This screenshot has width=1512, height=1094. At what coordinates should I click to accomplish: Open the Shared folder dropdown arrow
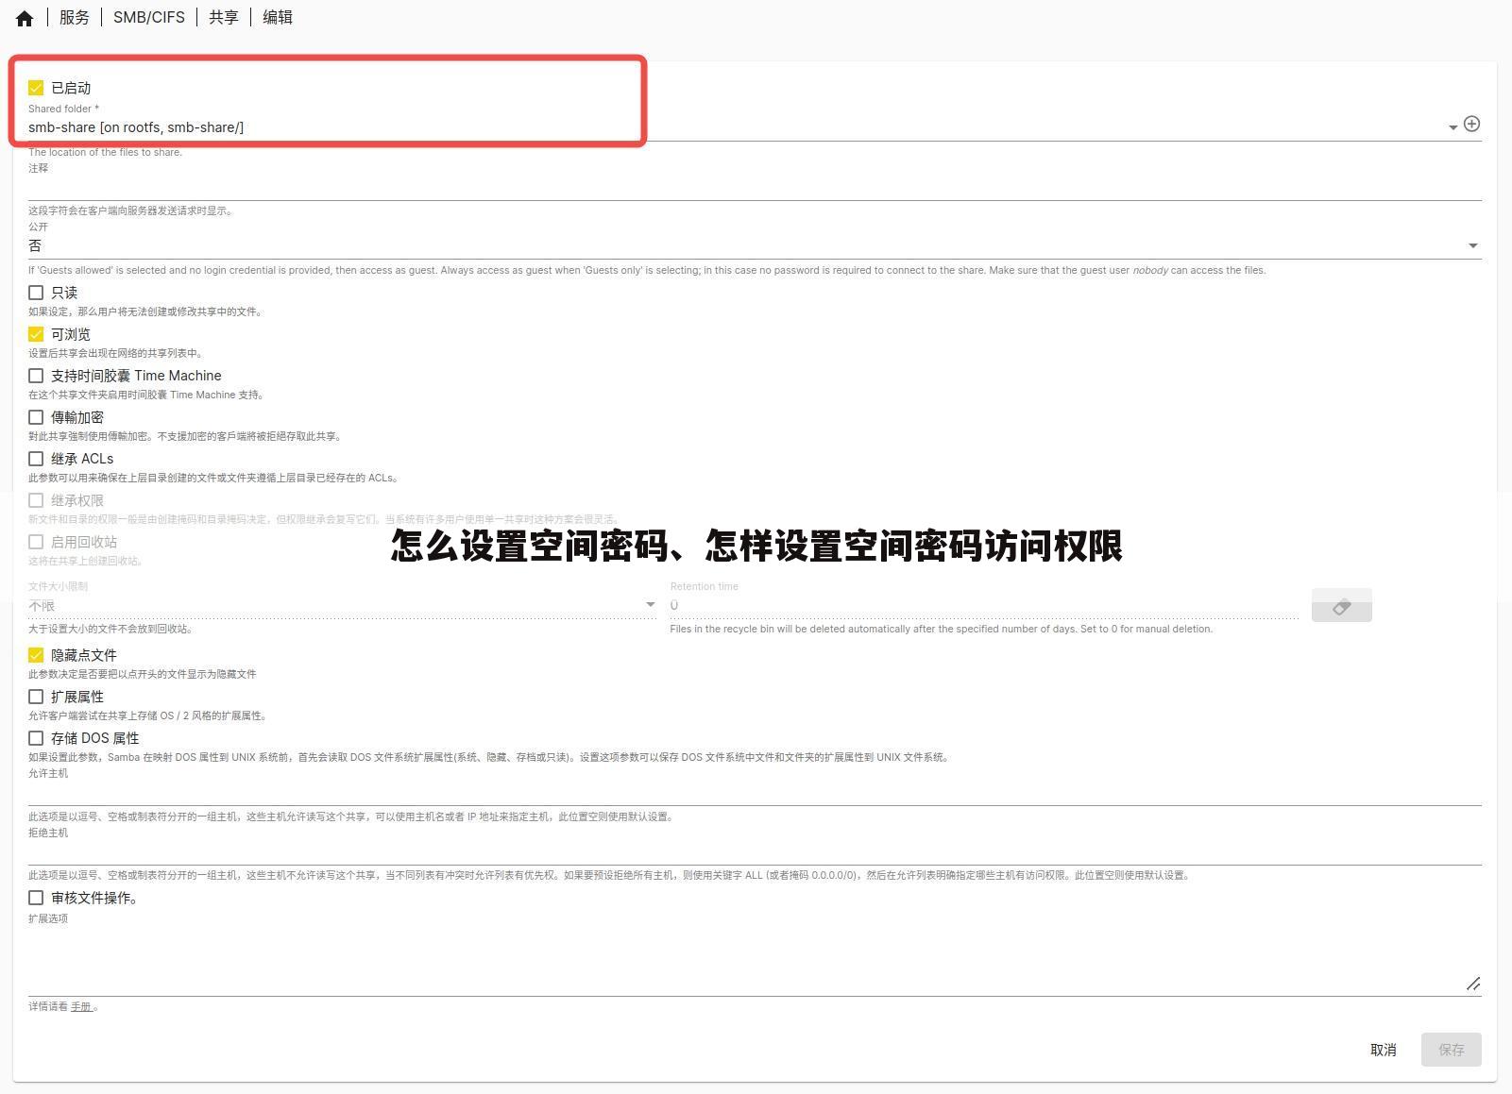1453,127
